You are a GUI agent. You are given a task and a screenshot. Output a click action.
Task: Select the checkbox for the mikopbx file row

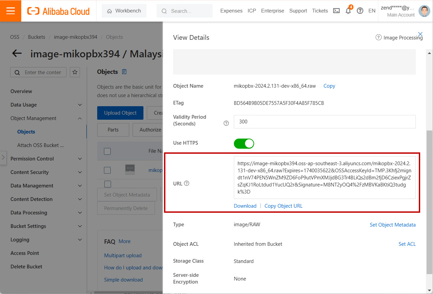click(107, 170)
